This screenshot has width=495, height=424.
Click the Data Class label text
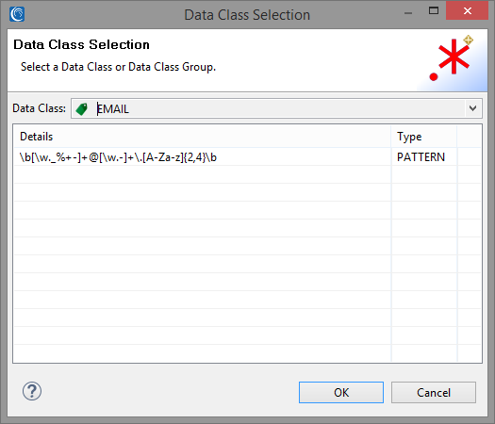point(40,108)
